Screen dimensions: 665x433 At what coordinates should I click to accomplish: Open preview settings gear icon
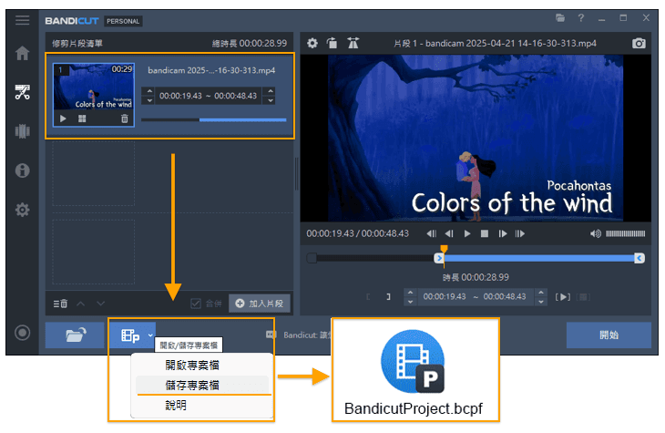[x=312, y=43]
